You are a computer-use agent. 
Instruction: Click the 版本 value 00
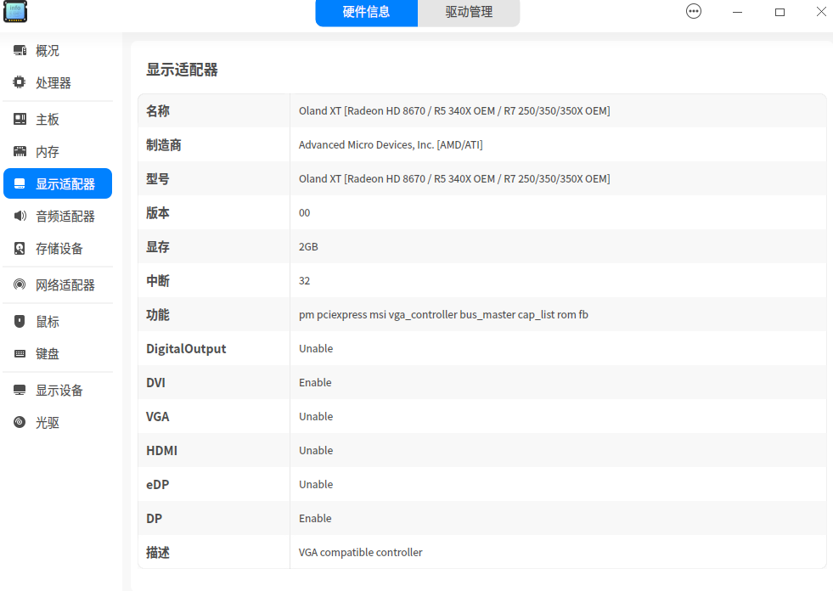coord(304,212)
